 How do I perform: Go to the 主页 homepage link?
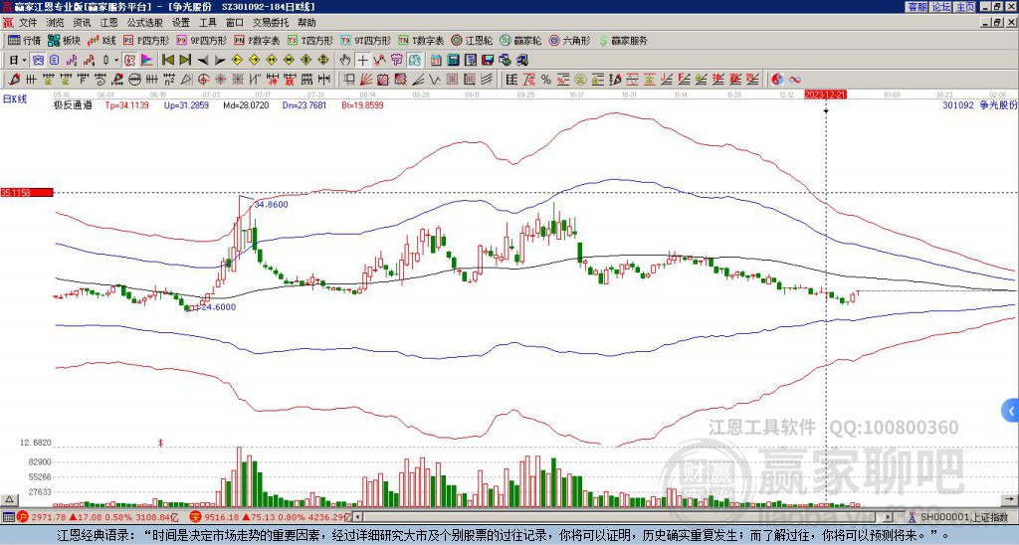(965, 7)
